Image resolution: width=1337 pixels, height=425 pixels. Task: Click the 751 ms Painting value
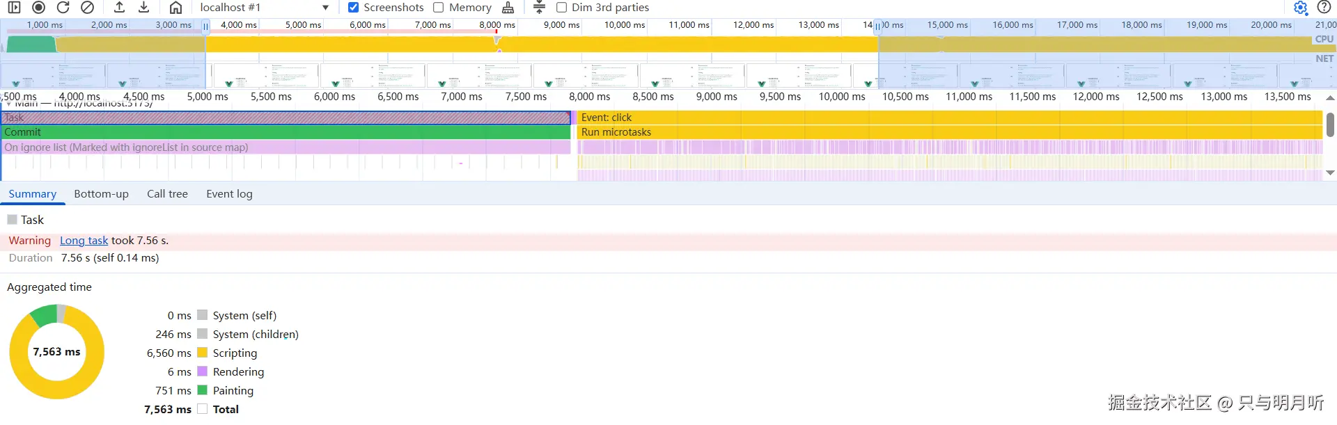[173, 391]
